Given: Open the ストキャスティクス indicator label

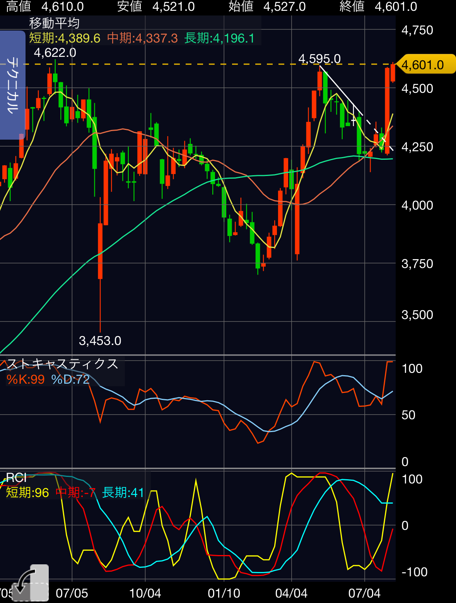Looking at the screenshot, I should point(62,364).
